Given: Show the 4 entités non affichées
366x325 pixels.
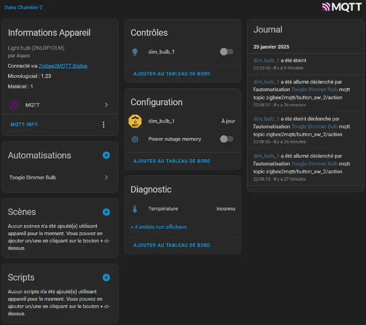Looking at the screenshot, I should point(158,227).
